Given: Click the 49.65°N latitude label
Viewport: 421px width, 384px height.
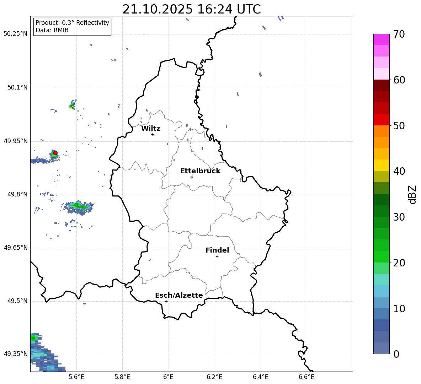Looking at the screenshot, I should pyautogui.click(x=16, y=248).
